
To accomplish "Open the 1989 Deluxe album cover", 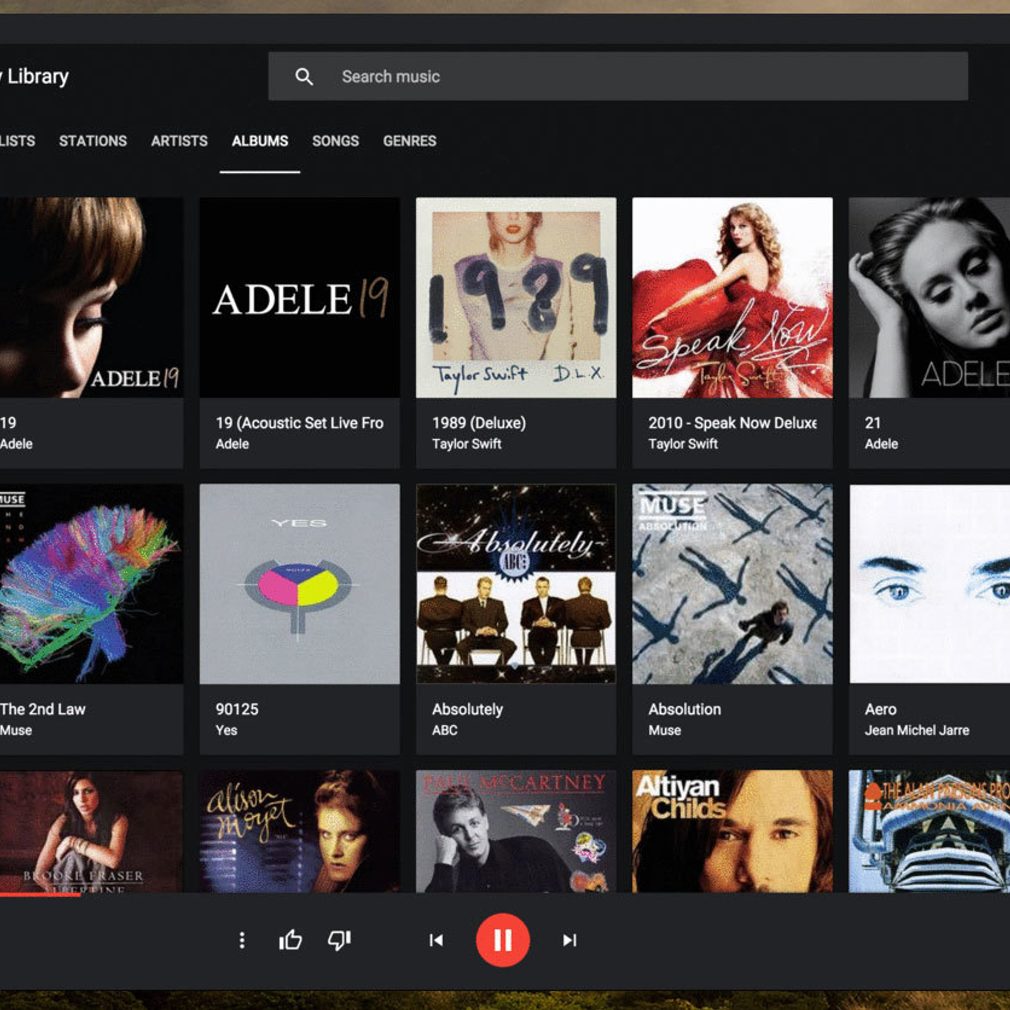I will pos(516,297).
